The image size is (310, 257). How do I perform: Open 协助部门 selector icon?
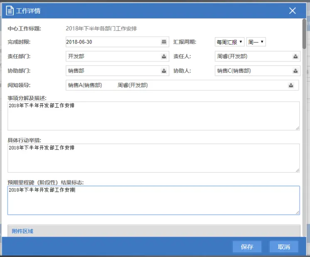[164, 71]
